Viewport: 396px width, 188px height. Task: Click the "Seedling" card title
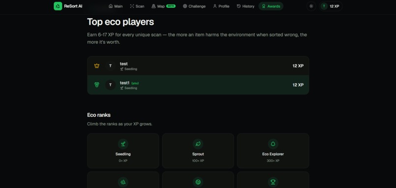[123, 154]
